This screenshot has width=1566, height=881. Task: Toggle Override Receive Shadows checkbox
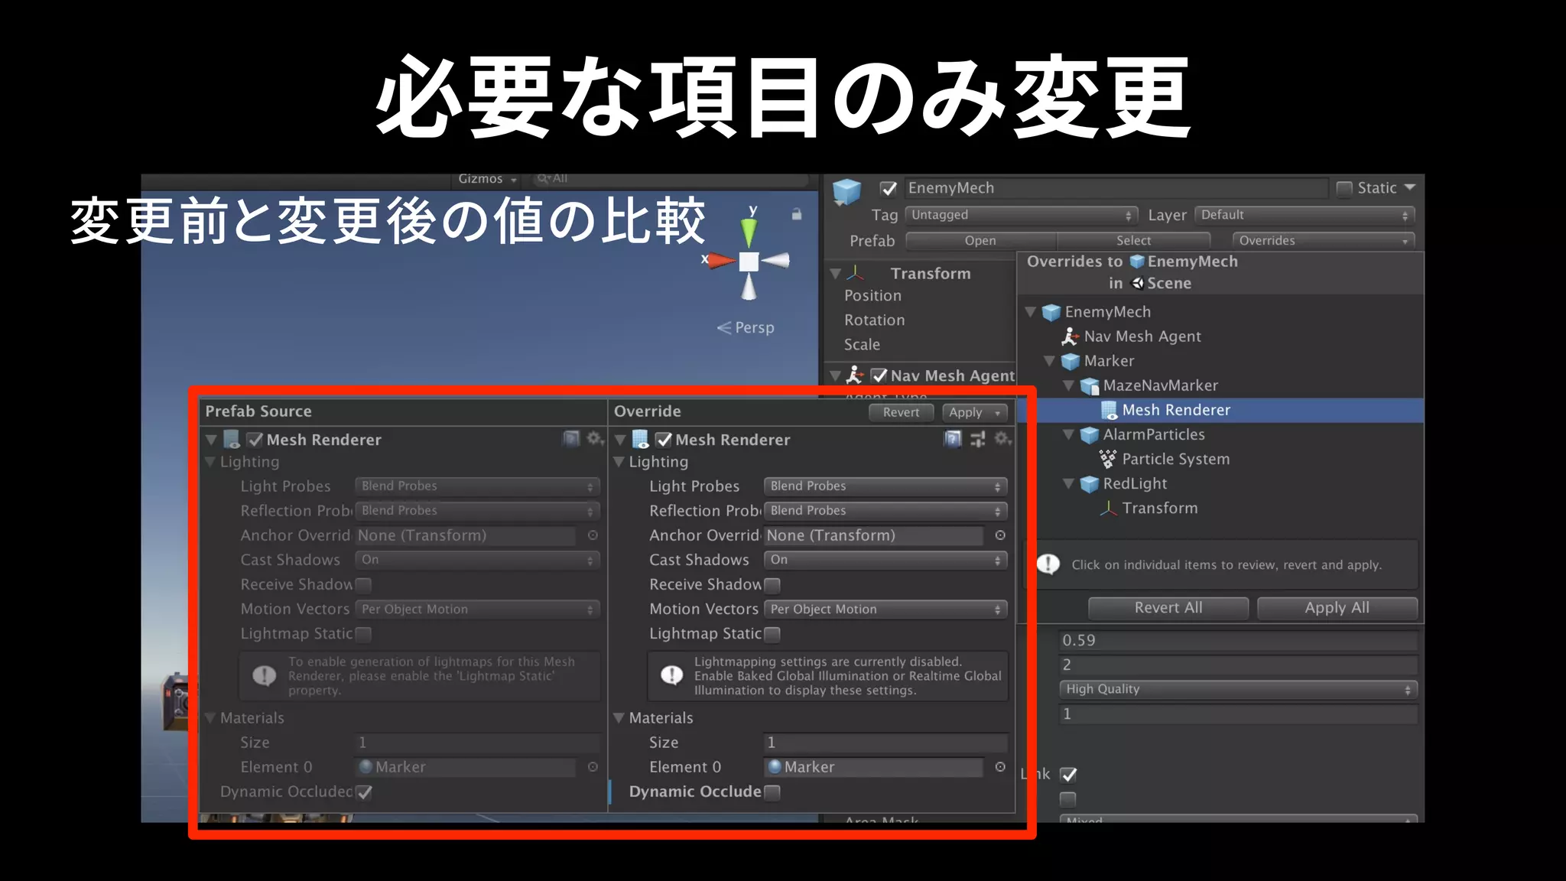(x=772, y=585)
